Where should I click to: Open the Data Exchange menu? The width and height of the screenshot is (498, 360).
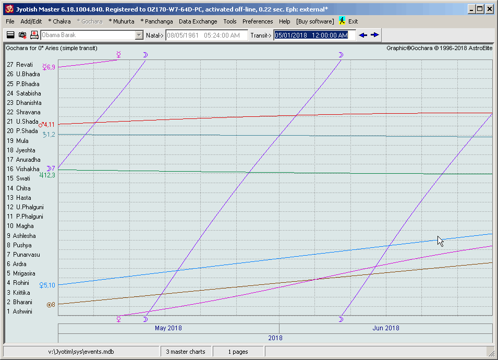198,21
